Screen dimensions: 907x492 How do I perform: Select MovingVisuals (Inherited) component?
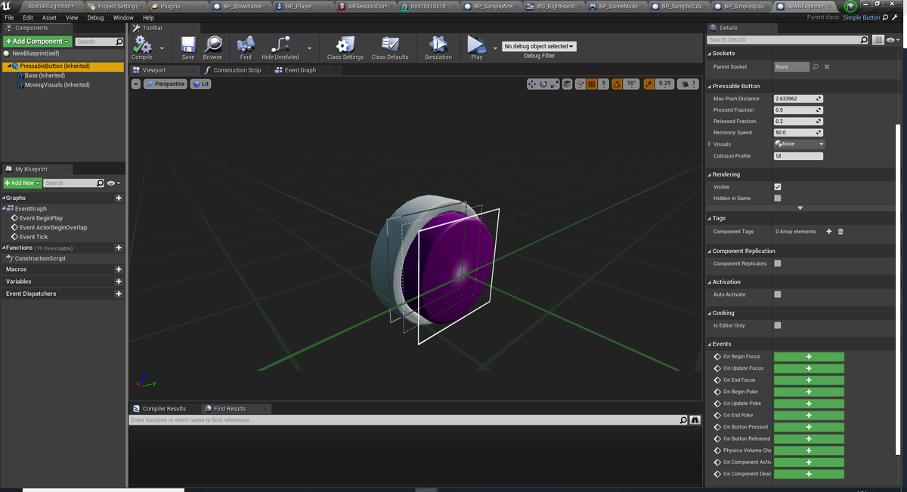point(57,85)
